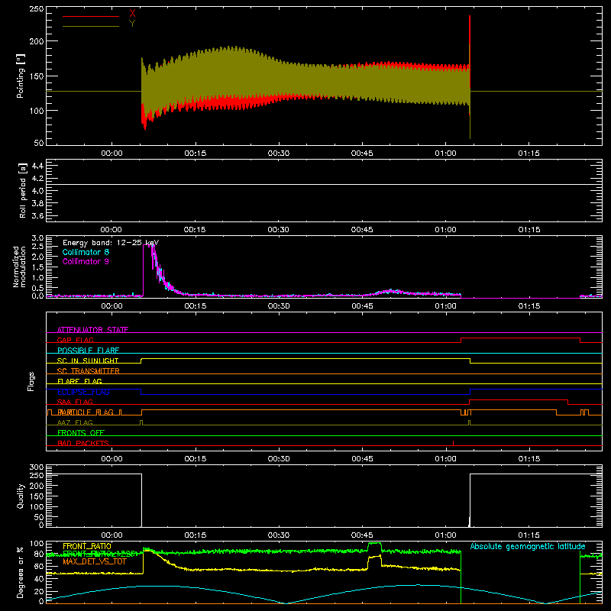The image size is (611, 611).
Task: Click the Absolute geomagnetic latitude label
Action: pos(528,546)
